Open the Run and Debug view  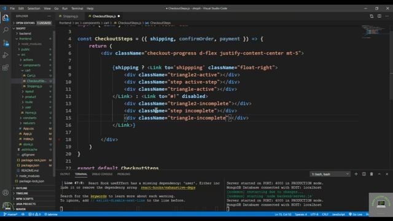pos(6,55)
